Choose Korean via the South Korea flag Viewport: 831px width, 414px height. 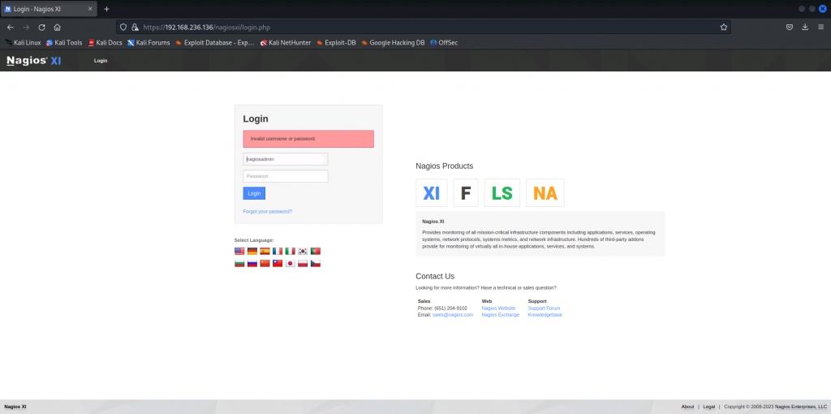[x=304, y=252]
